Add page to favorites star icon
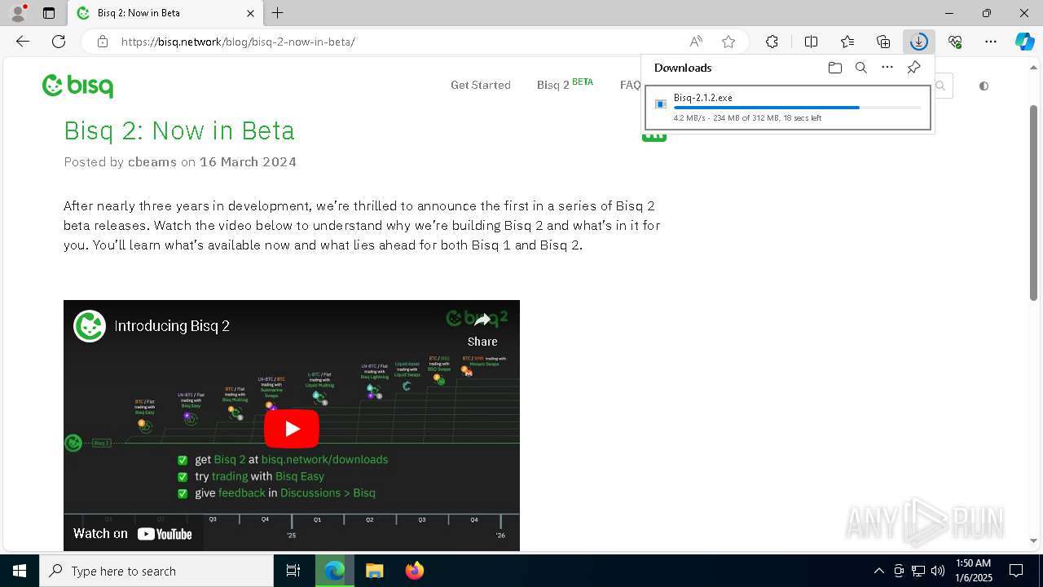1043x587 pixels. tap(728, 42)
